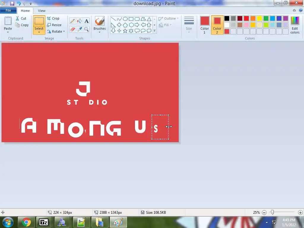Select the Magnifier tool
304x228 pixels.
(86, 29)
